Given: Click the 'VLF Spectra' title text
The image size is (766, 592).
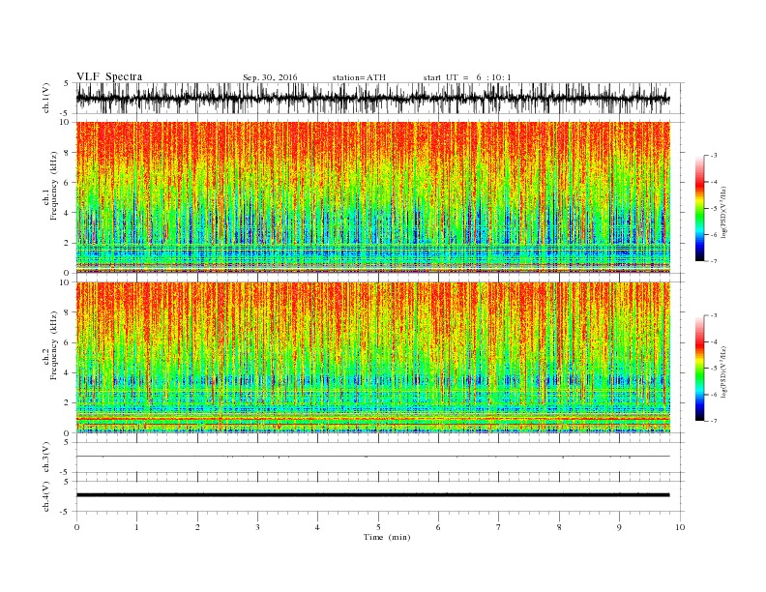Looking at the screenshot, I should point(109,76).
